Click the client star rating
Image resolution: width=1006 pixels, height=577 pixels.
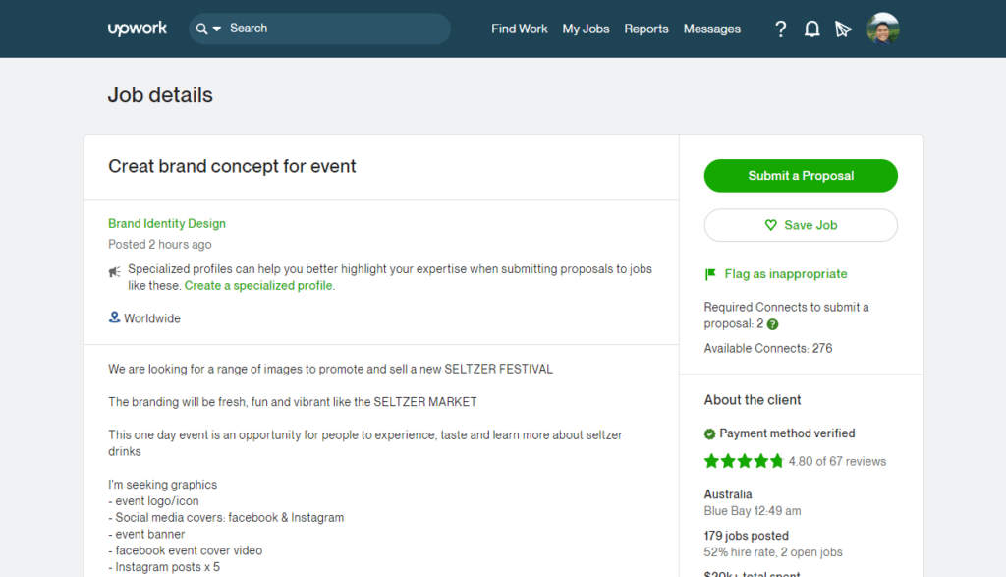point(744,461)
